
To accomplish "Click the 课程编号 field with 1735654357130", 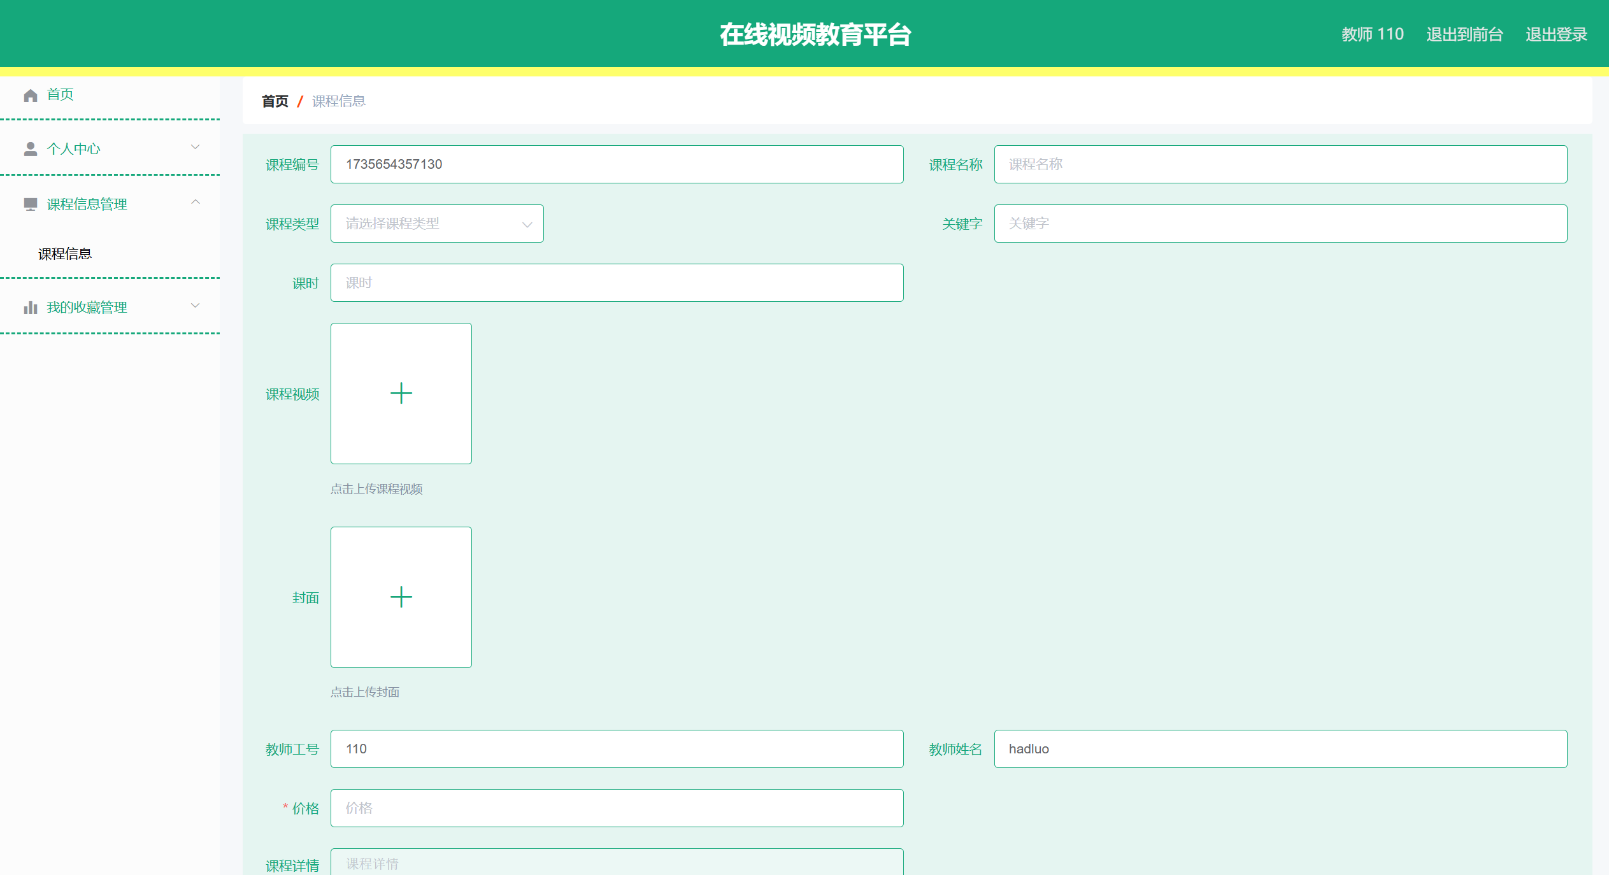I will coord(616,164).
